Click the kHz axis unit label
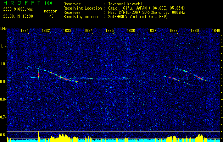223x142 pixels. pyautogui.click(x=3, y=29)
